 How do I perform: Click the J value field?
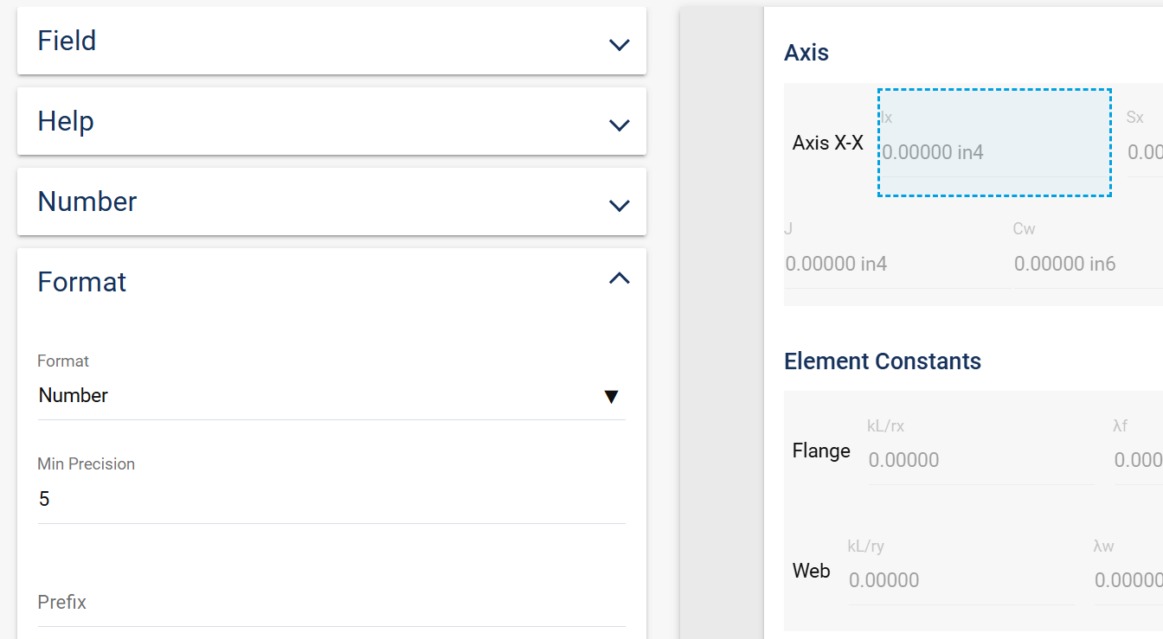[x=891, y=264]
